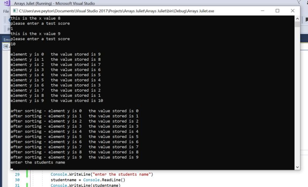Click 'element y is 1 the value stored is 8'
The width and height of the screenshot is (308, 187).
(56, 59)
